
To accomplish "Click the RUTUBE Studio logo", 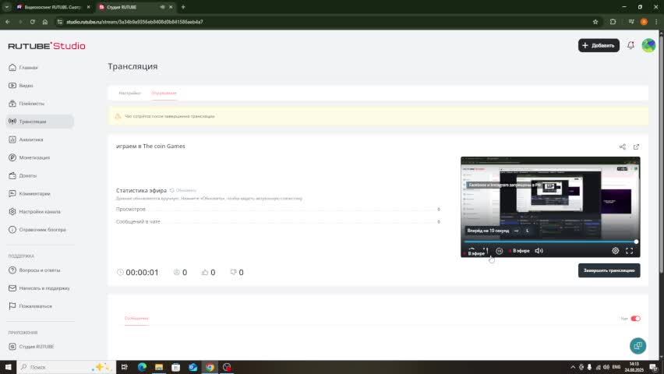I will (x=47, y=46).
